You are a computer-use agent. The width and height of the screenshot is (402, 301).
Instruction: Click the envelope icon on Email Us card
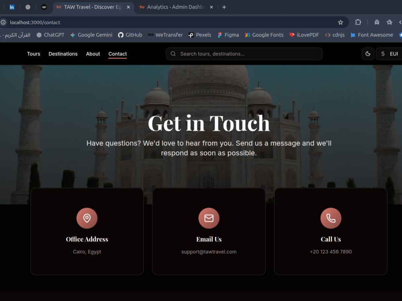click(x=209, y=218)
